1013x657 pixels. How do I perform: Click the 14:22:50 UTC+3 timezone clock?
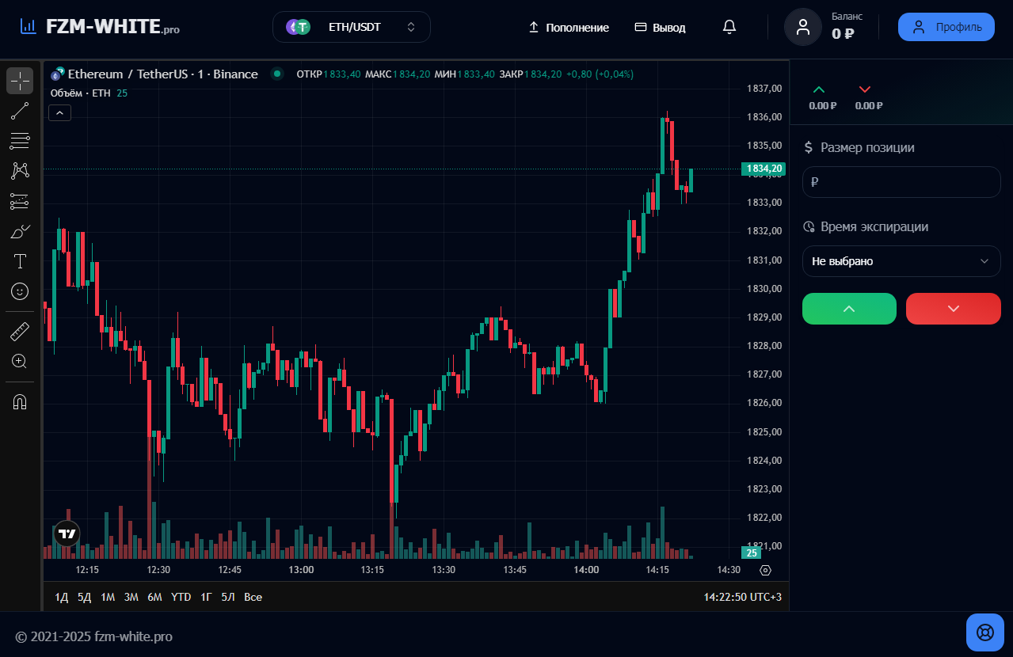743,597
